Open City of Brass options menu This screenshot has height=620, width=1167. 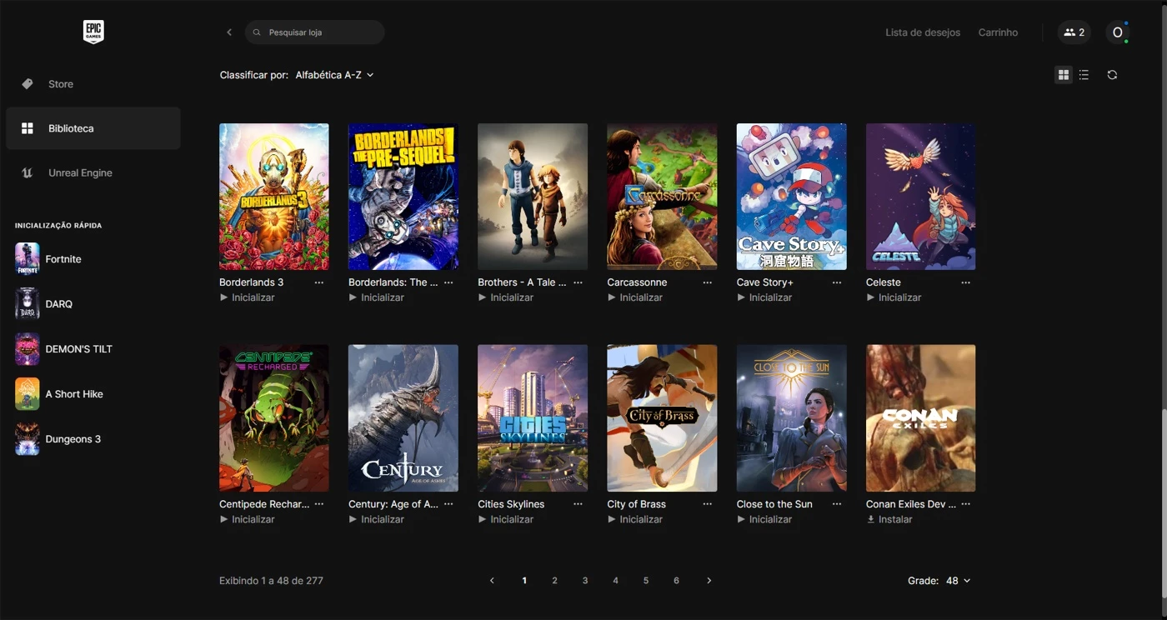(708, 504)
